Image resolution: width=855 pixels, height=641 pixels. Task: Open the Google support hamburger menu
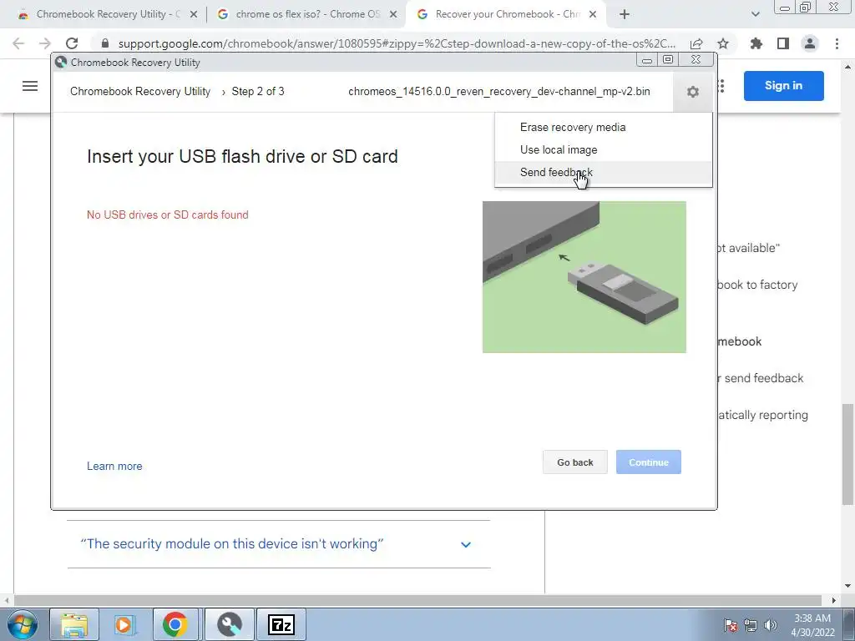point(30,86)
